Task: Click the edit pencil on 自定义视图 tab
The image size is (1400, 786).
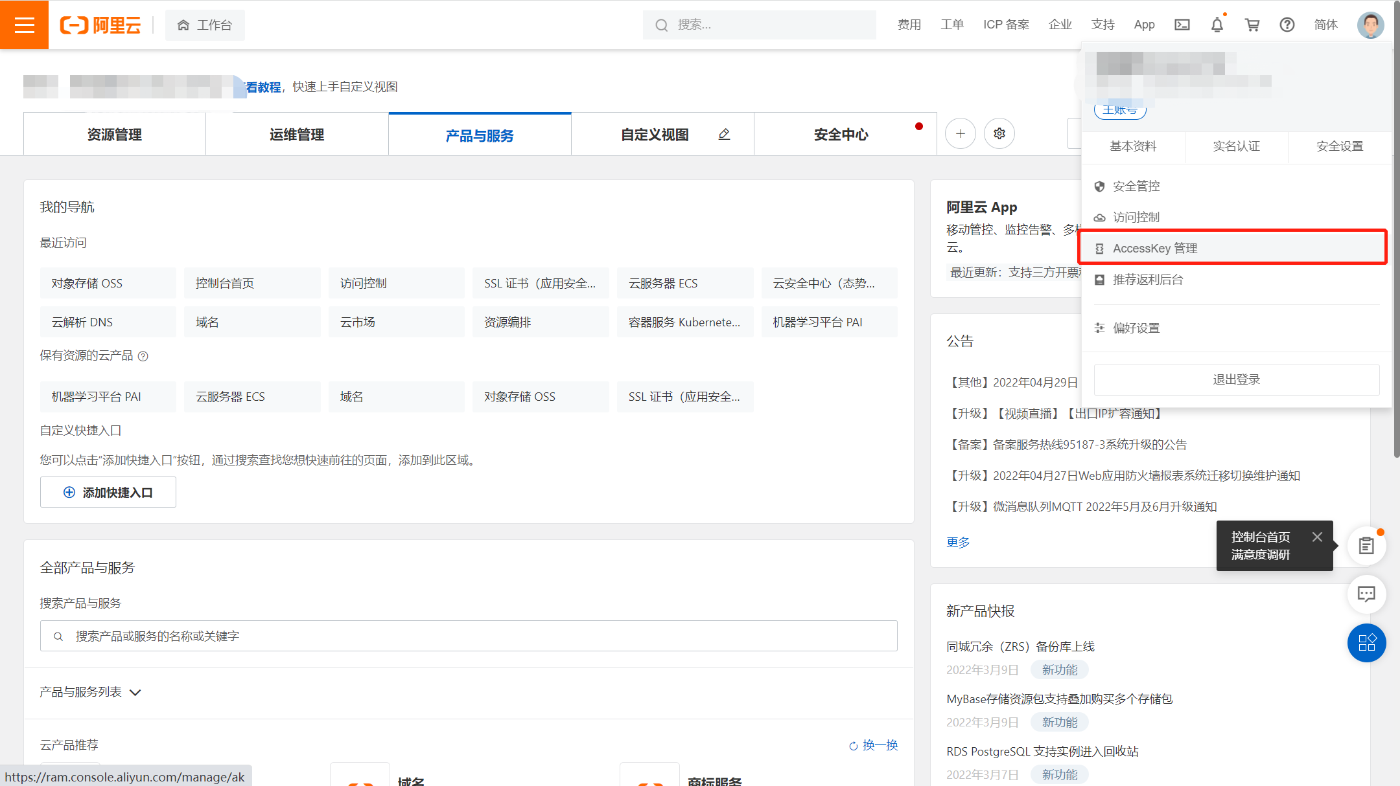Action: click(724, 134)
